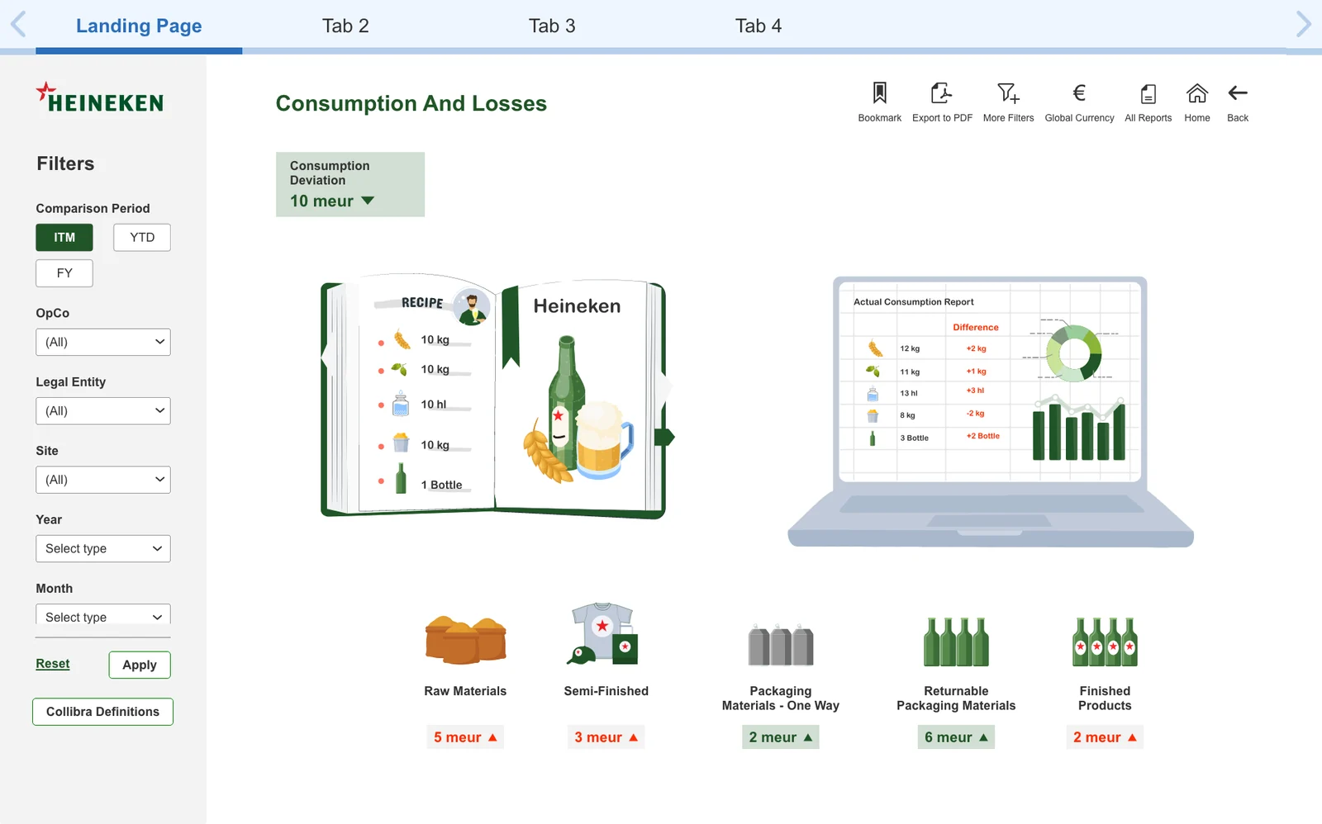Click the Returnable Packaging Materials bottles icon

(x=956, y=642)
